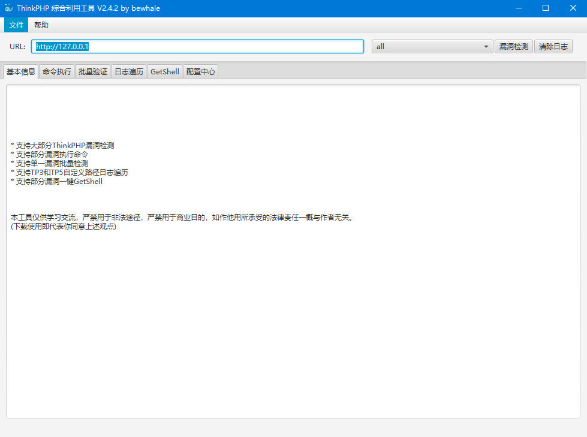Click inside the URL input field
The image size is (587, 437).
point(198,46)
